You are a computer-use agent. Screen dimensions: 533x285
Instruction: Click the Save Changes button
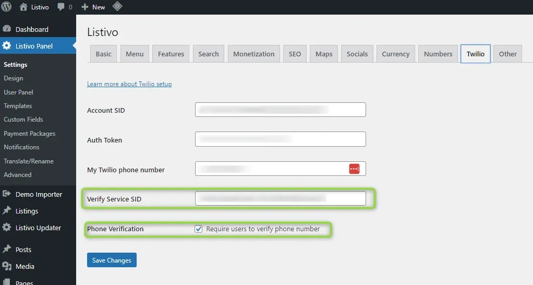point(112,260)
